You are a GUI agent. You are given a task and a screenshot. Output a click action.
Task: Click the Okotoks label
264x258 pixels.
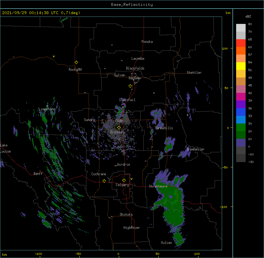point(126,214)
